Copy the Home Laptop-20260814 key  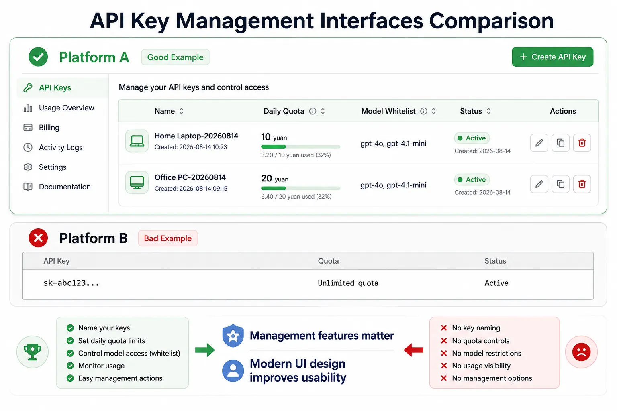coord(560,143)
